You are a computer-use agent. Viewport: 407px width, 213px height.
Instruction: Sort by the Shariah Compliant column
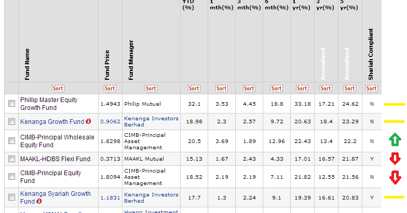click(x=372, y=89)
